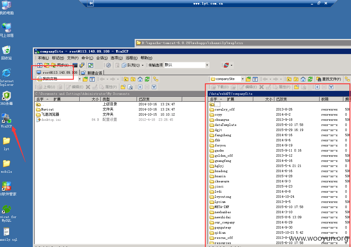351x247 pixels.
Task: Click local select files plus icon
Action: point(140,87)
